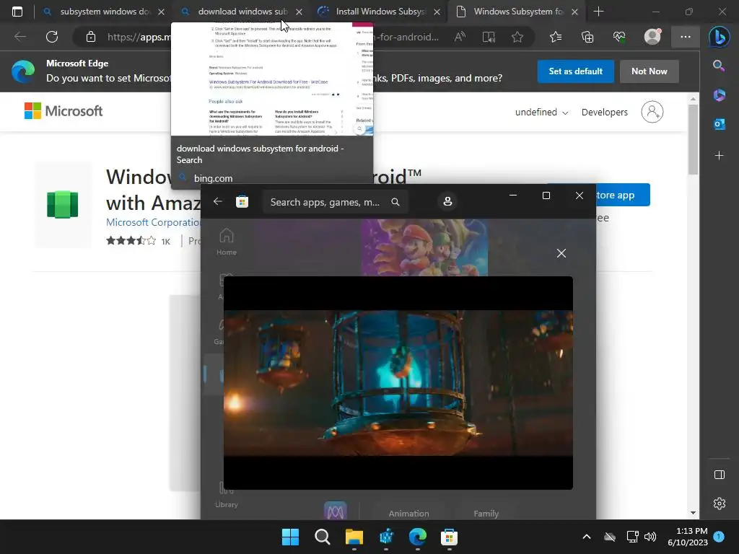Click the Store search magnifier icon
Screen dimensions: 739x554
point(395,202)
